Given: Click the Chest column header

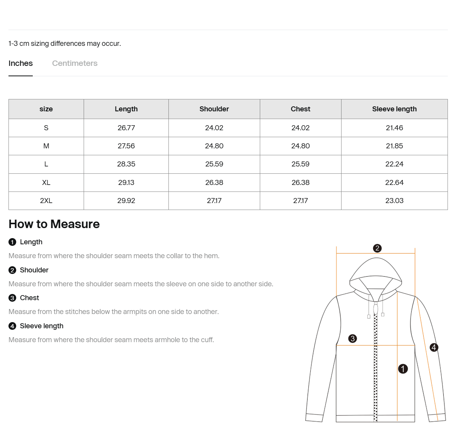Looking at the screenshot, I should click(300, 109).
